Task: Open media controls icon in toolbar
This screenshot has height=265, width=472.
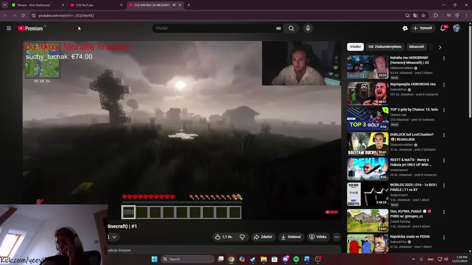Action: (449, 15)
